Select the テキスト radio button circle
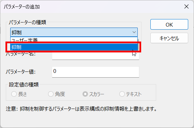Screen dimensions: 194x128 (122, 94)
